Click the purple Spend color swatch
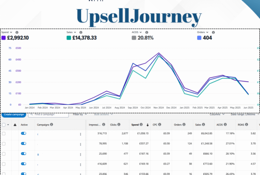260x175 pixels. [3, 38]
